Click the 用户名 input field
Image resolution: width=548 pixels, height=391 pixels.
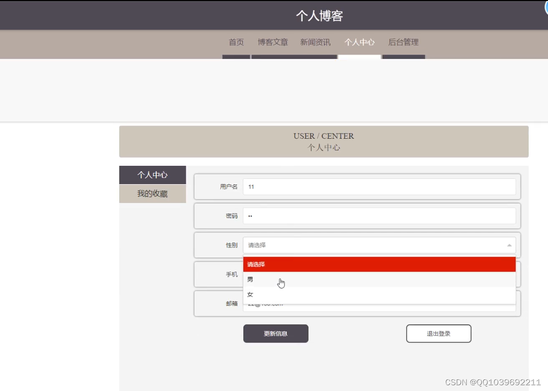coord(379,187)
